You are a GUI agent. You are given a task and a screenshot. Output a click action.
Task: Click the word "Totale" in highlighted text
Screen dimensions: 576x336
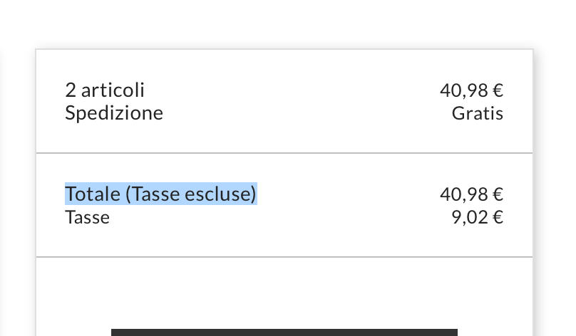(x=93, y=194)
